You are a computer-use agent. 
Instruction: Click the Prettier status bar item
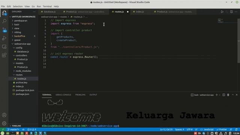click(222, 129)
